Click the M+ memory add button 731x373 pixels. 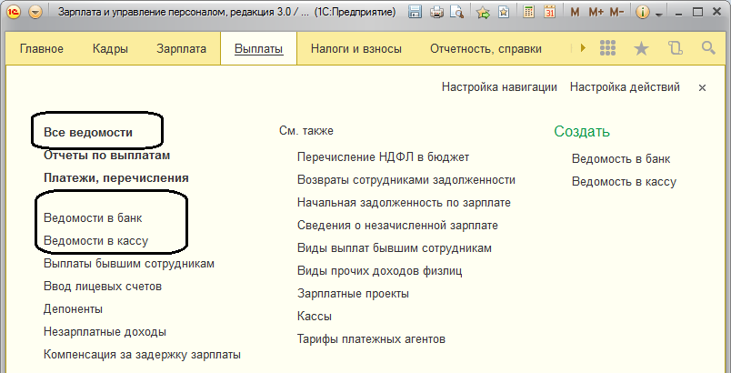click(596, 13)
